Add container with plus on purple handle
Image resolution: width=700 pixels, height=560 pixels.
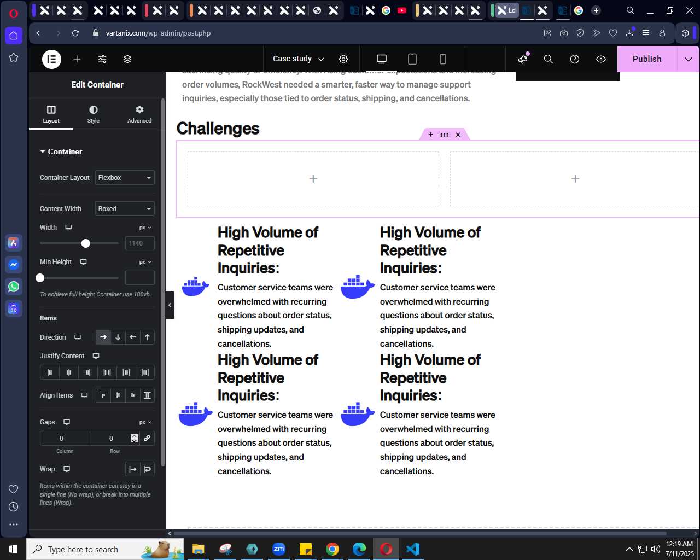coord(430,135)
